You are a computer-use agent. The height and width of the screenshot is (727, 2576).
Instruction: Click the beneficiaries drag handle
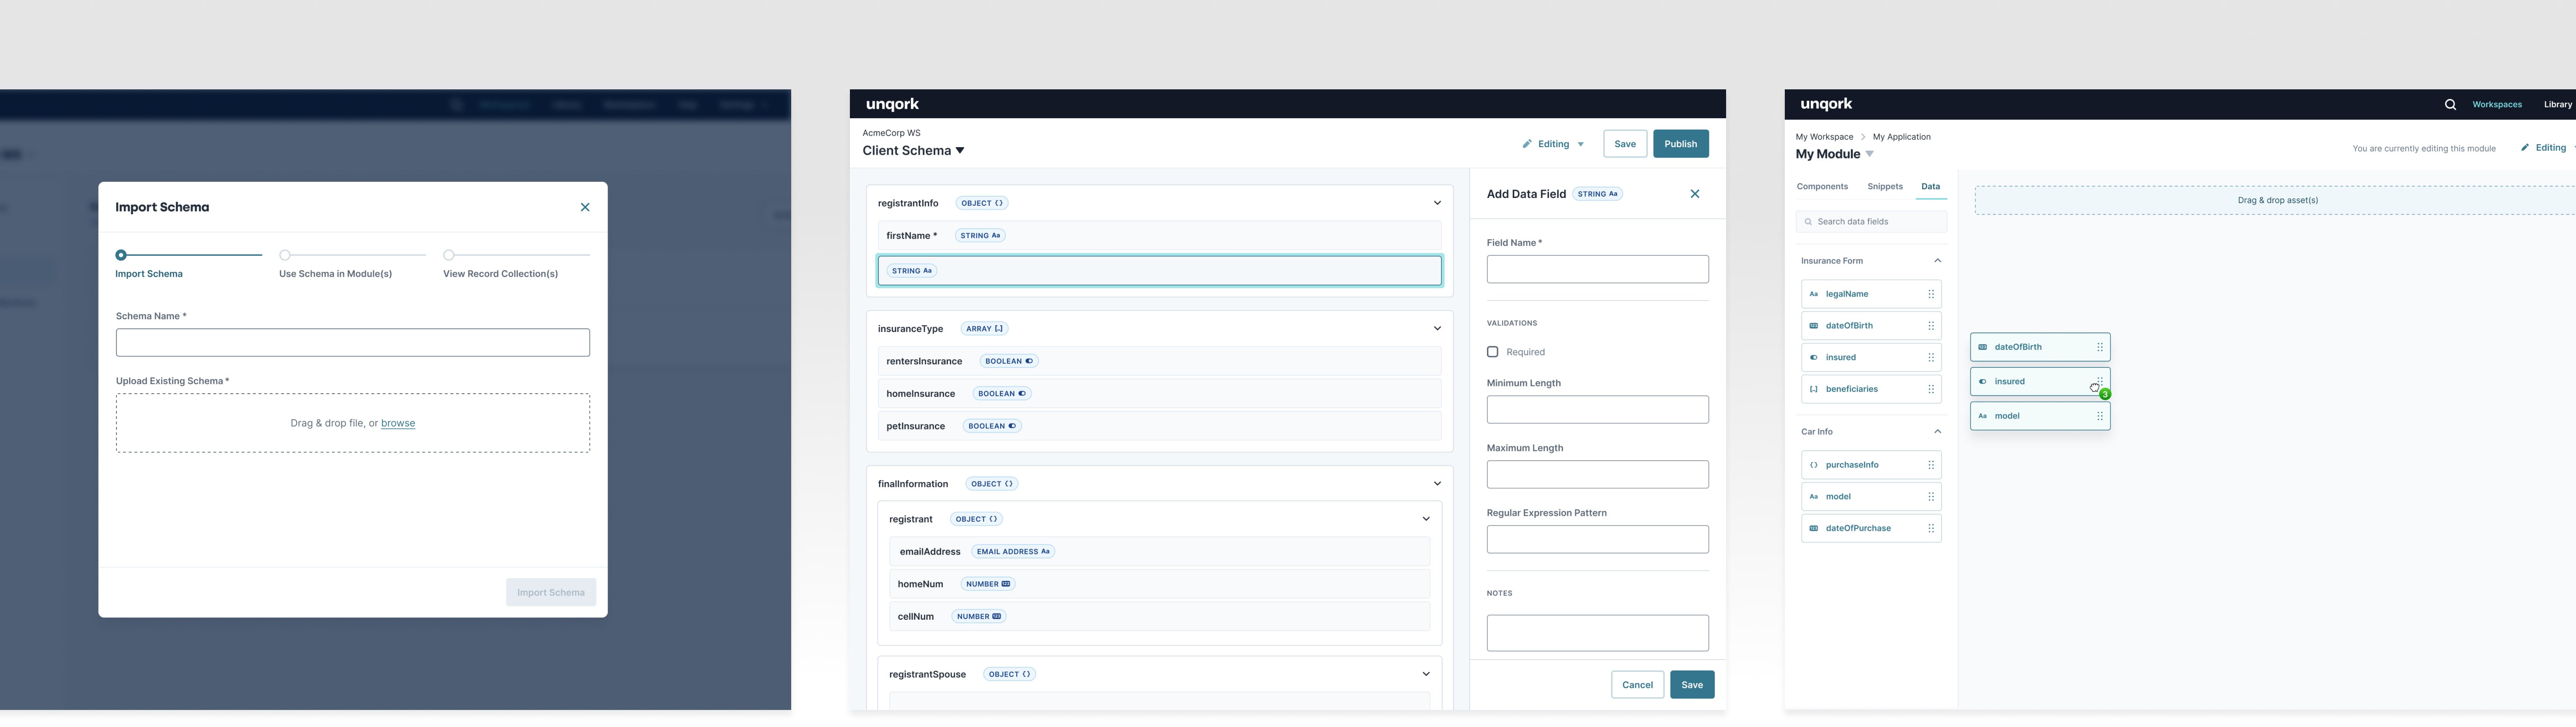(x=1931, y=389)
